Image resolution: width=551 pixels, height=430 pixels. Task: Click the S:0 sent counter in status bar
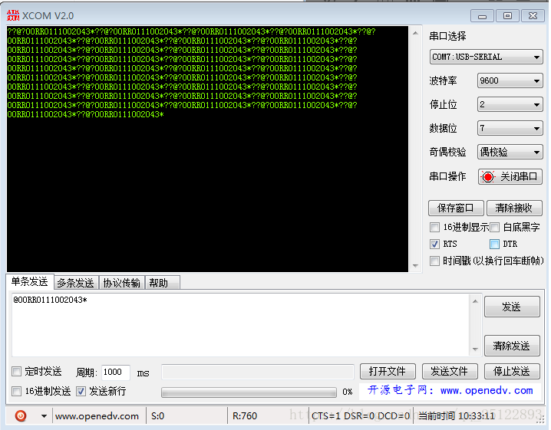pyautogui.click(x=158, y=416)
